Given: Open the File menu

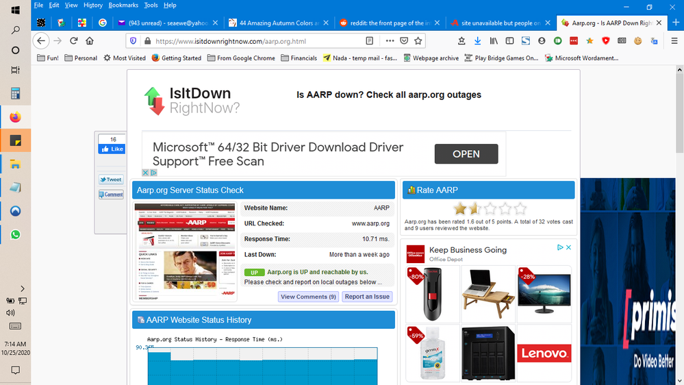Looking at the screenshot, I should (x=38, y=5).
